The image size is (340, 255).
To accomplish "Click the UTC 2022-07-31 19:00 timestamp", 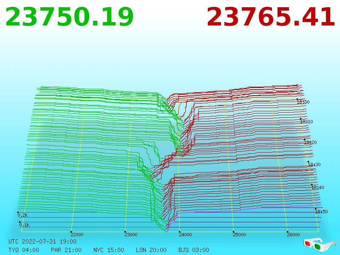I will 42,241.
